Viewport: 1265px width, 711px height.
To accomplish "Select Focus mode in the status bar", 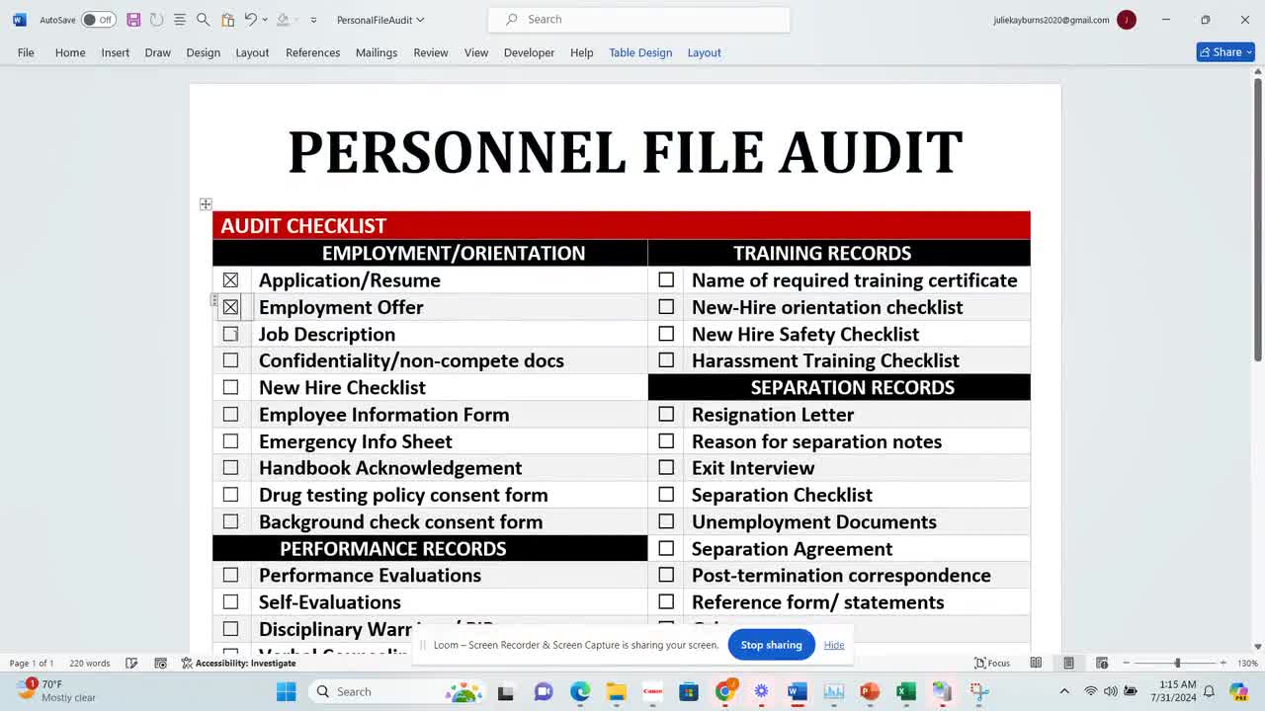I will pos(992,663).
